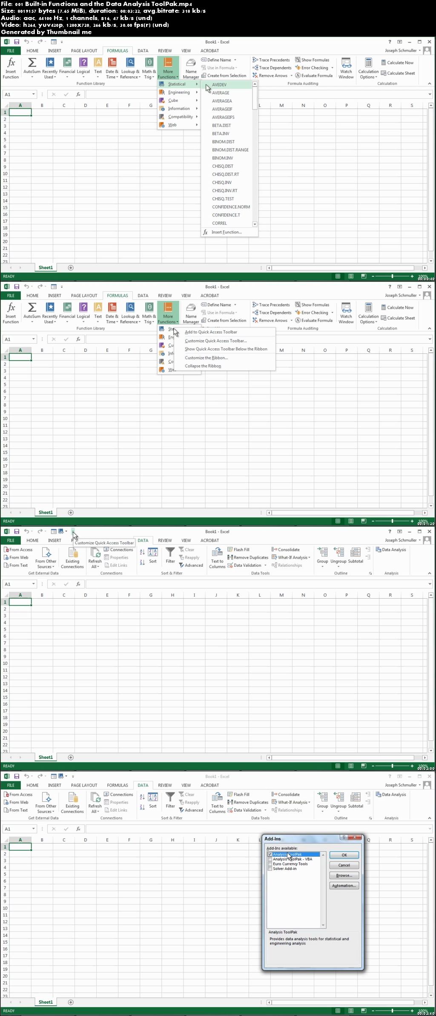Screen dimensions: 436x1016
Task: Click formula bar input in first frame
Action: coord(256,95)
